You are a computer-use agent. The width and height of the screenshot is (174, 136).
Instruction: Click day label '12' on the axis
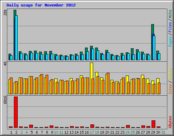66,132
